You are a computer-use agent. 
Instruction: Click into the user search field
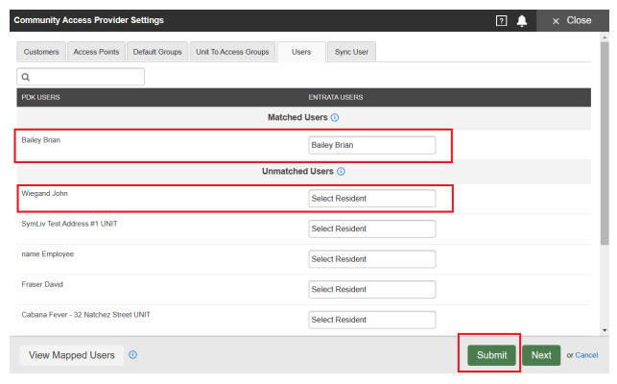(81, 77)
